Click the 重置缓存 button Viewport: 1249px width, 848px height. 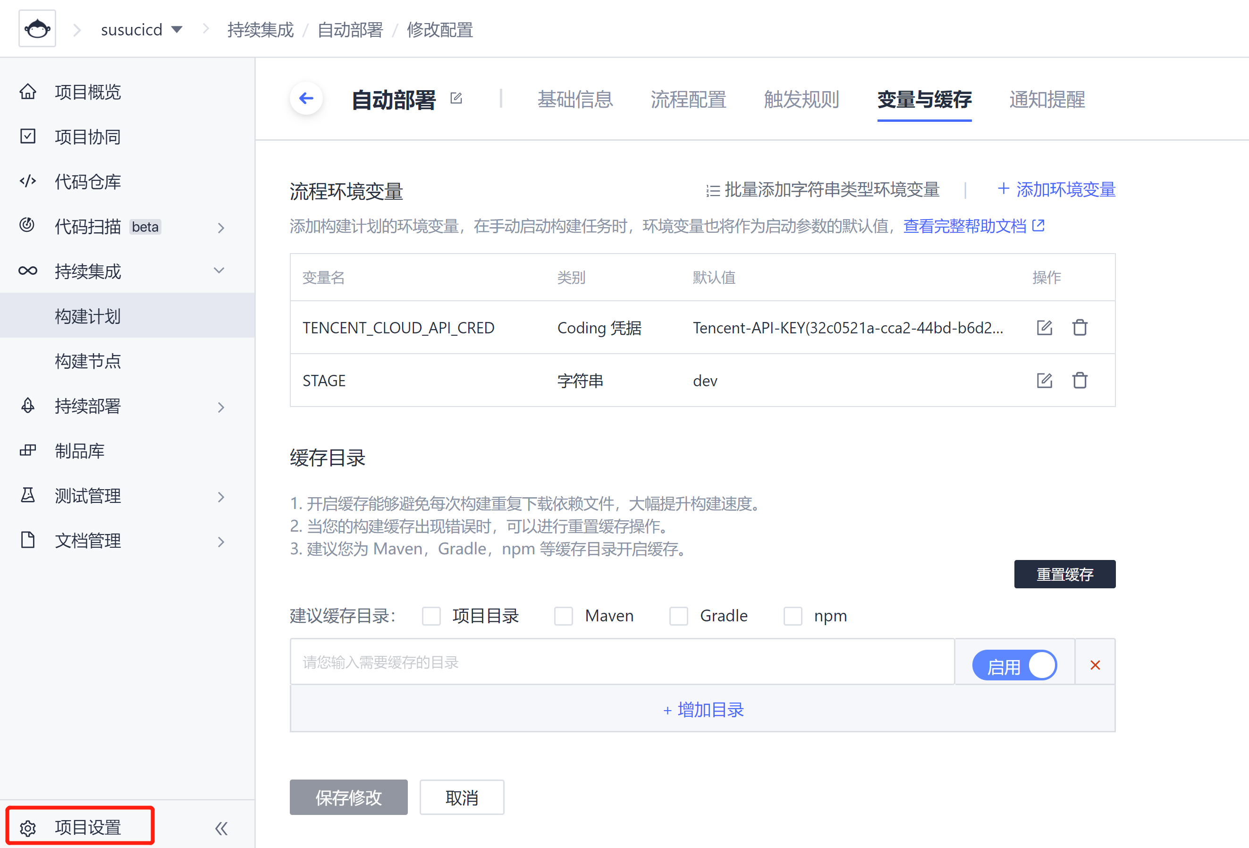tap(1064, 574)
